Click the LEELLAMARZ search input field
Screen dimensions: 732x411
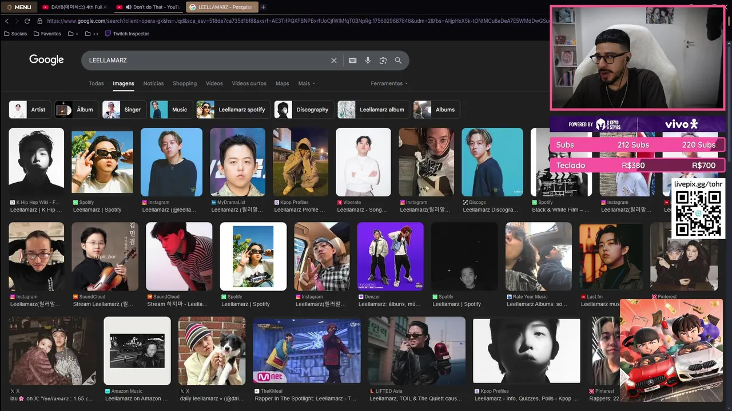[206, 61]
